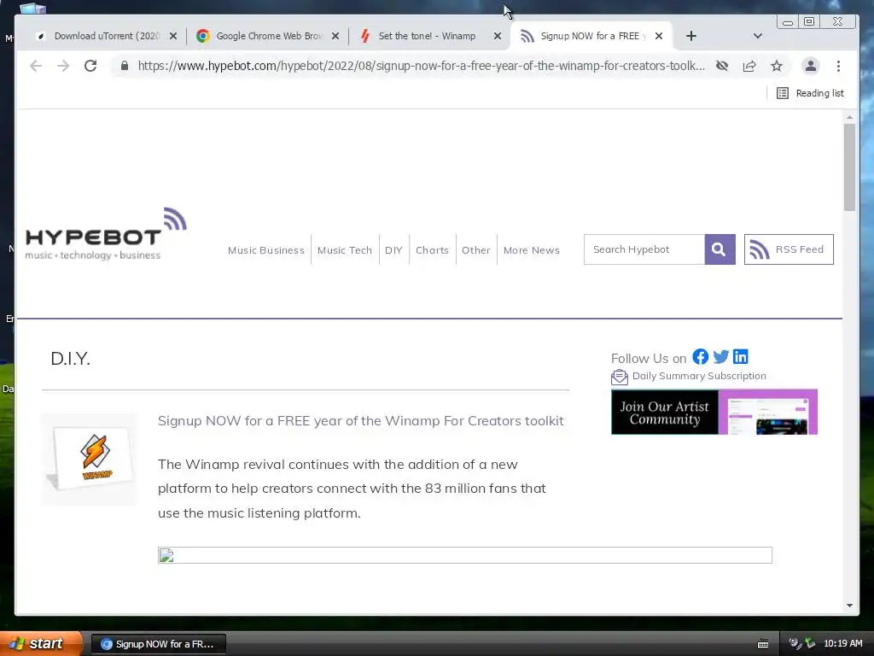
Task: Open the DIY menu item
Action: (x=393, y=250)
